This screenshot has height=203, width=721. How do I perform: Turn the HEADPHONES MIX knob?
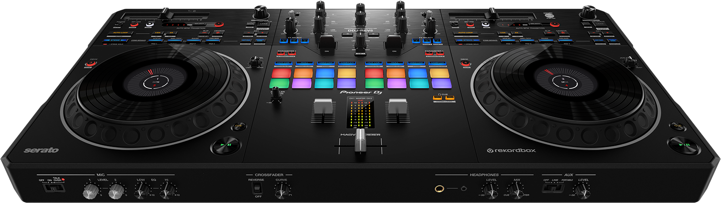(516, 191)
